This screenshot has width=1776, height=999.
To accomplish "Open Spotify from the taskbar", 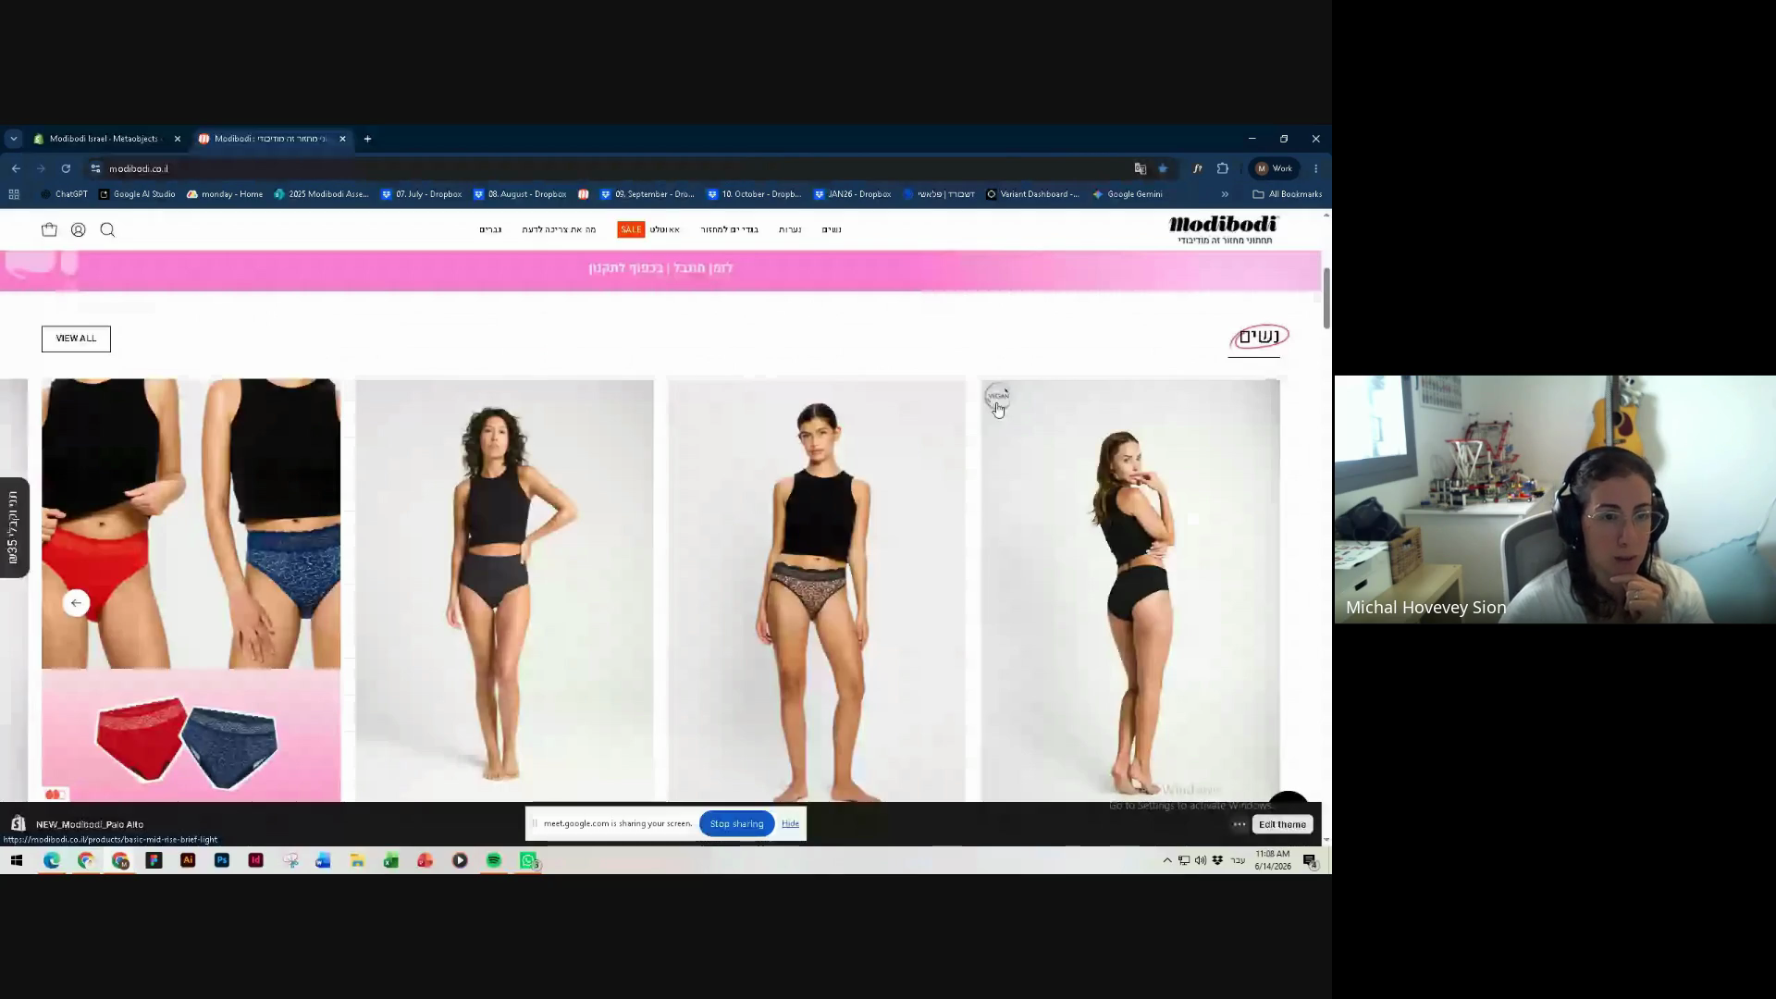I will (494, 860).
